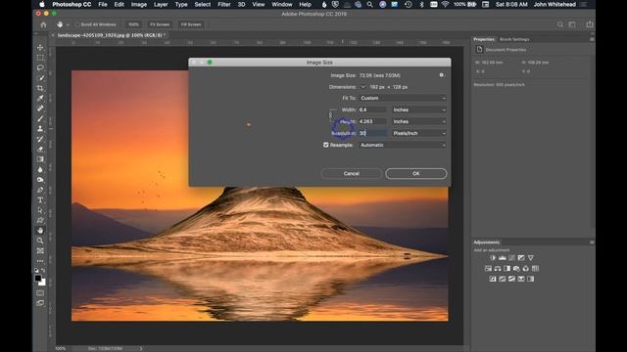Open the Properties panel menu
The image size is (627, 352).
click(592, 39)
